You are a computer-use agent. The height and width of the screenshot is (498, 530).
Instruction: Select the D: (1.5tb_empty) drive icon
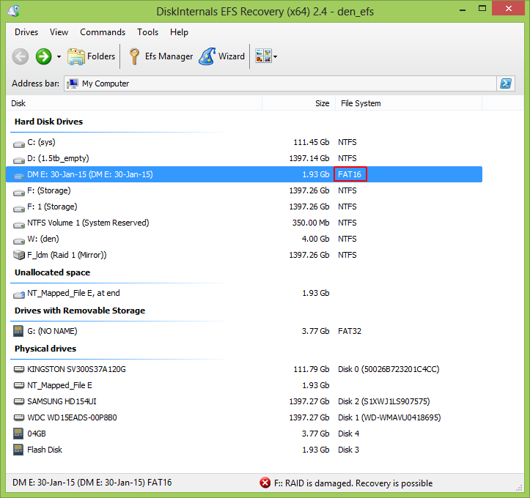[x=19, y=160]
